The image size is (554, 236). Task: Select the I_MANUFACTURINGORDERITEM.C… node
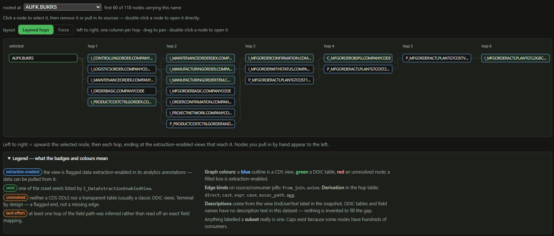click(x=201, y=80)
